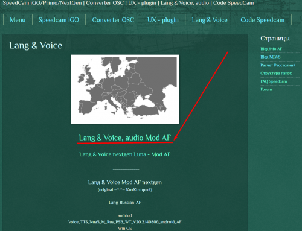Click the site title header text
This screenshot has height=231, width=302.
pyautogui.click(x=128, y=3)
